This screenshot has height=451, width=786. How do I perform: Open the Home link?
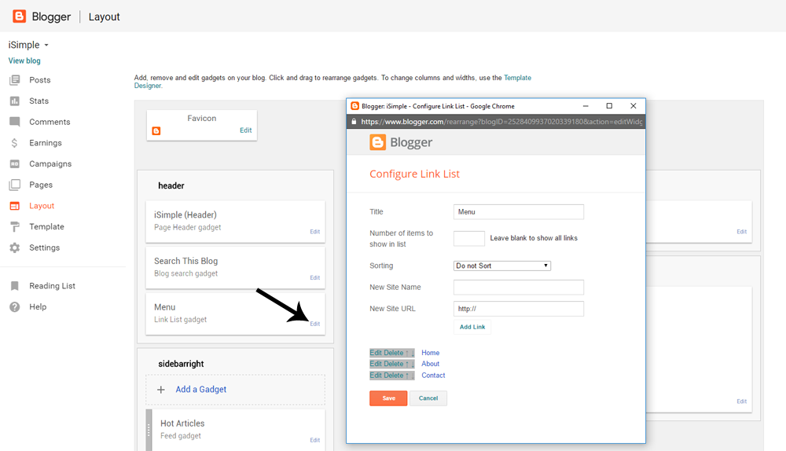[x=431, y=353]
